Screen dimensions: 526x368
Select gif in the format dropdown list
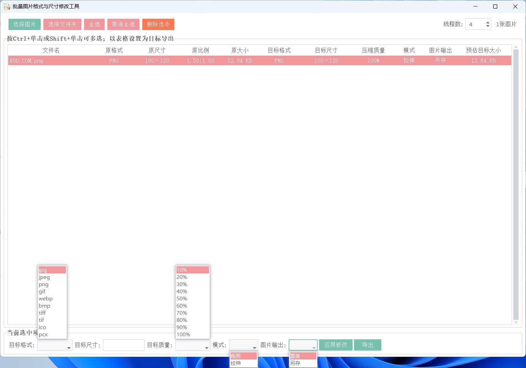(x=42, y=291)
